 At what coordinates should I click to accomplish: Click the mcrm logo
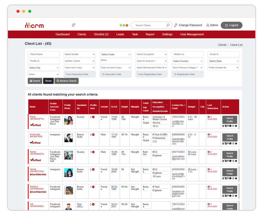tap(34, 26)
